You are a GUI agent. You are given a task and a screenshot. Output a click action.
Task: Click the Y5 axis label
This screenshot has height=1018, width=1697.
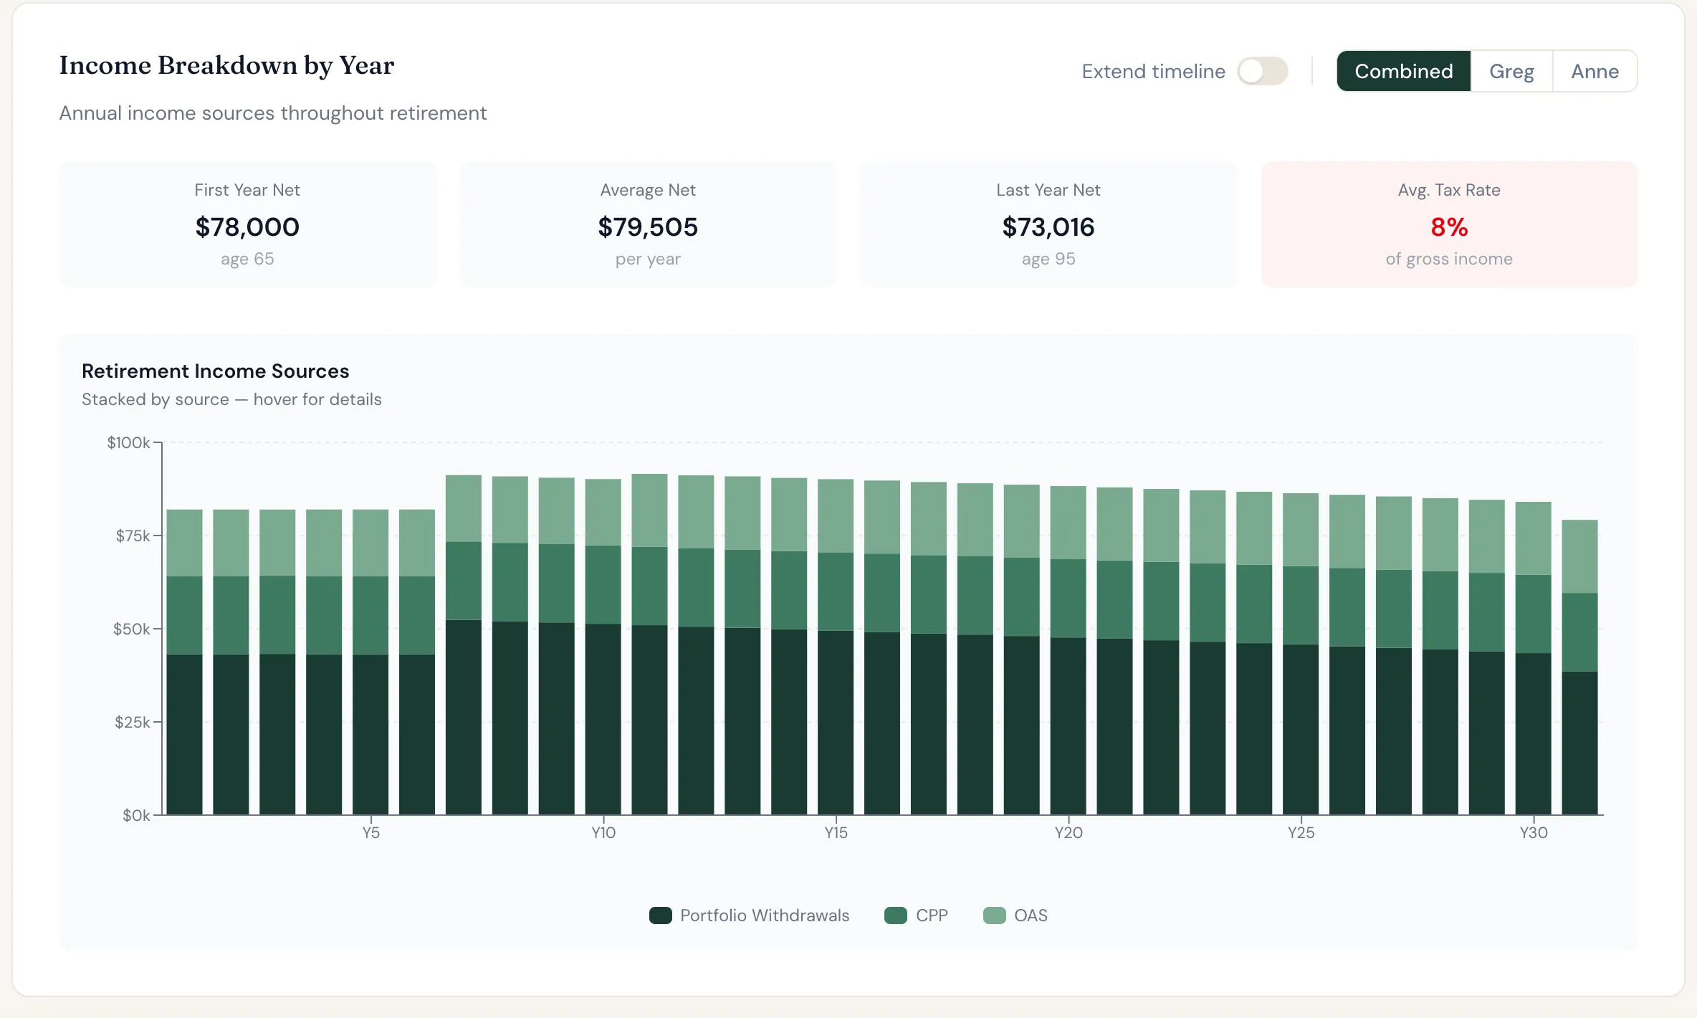[371, 833]
